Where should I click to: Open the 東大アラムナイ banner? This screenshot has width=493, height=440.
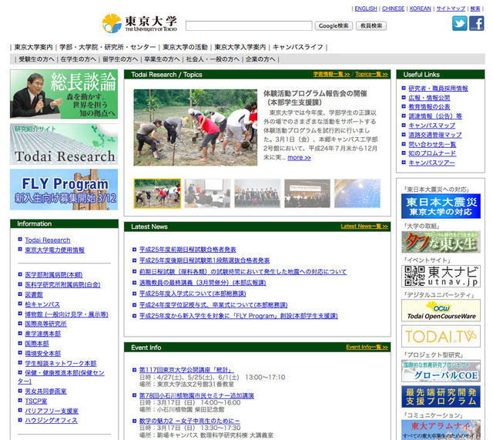[x=441, y=430]
